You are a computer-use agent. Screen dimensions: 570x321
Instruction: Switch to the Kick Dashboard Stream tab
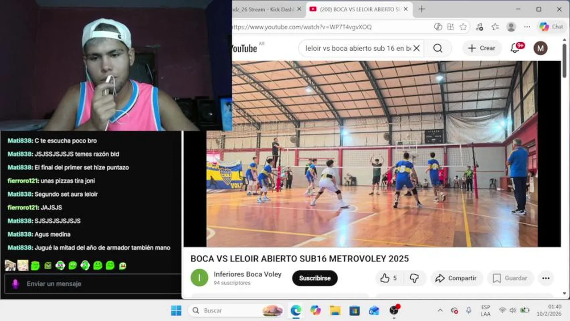(262, 9)
